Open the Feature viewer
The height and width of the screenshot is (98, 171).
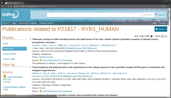click(10, 54)
